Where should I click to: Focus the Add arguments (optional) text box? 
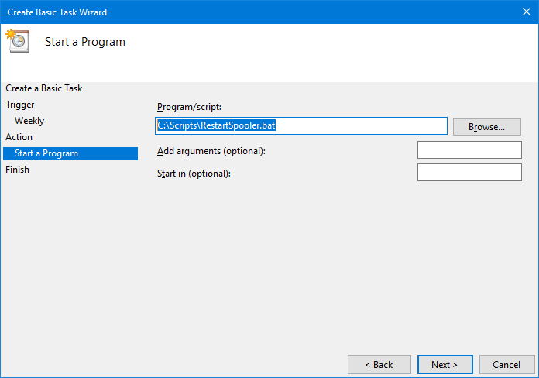469,150
